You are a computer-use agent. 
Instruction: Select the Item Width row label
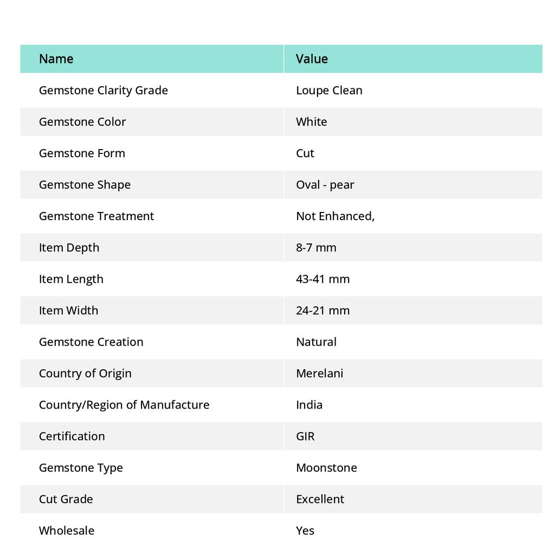click(x=69, y=310)
